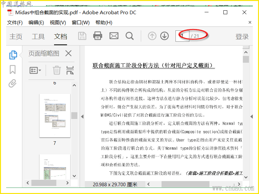259x194 pixels.
Task: Click the document horizontal scrollbar thumb
Action: coord(185,184)
